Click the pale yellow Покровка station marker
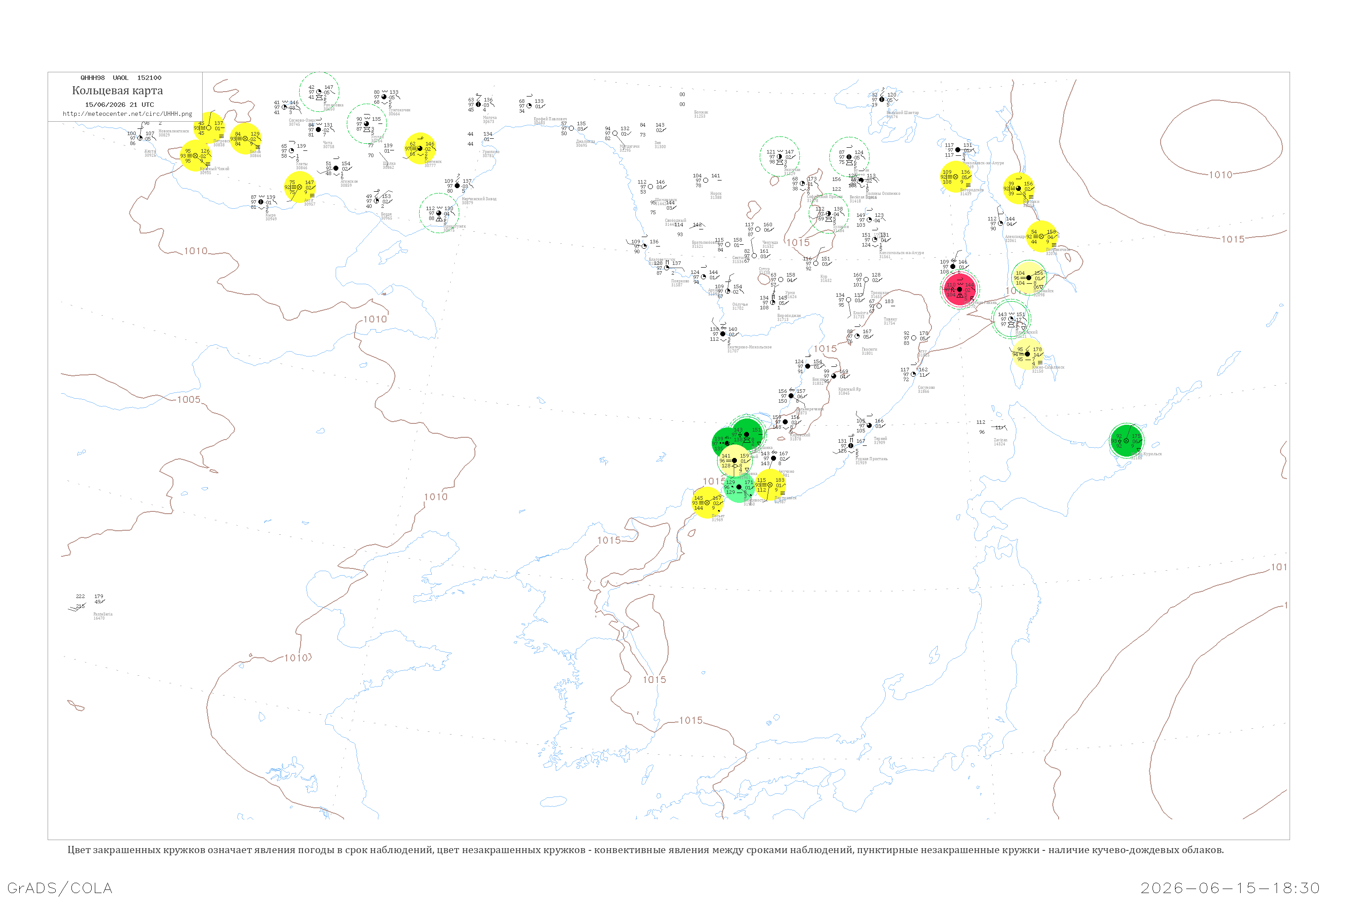The image size is (1348, 898). tap(734, 461)
